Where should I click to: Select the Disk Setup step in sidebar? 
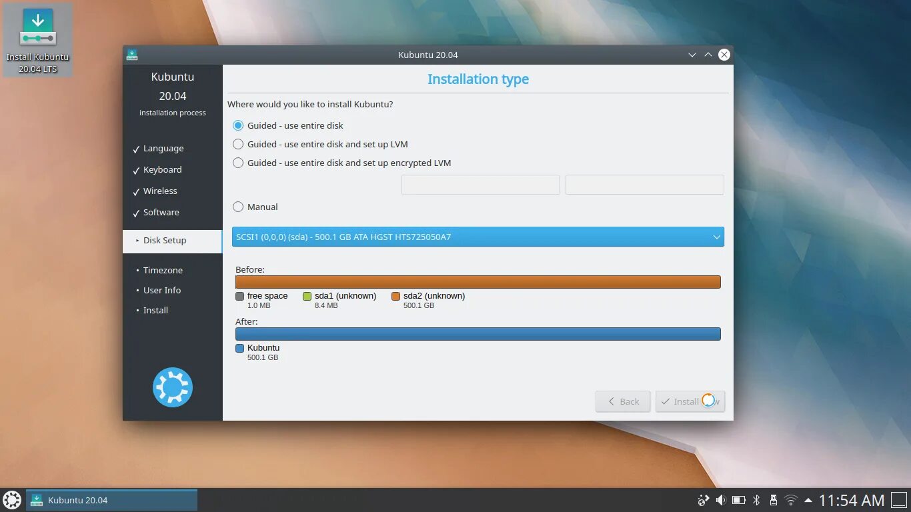click(172, 241)
